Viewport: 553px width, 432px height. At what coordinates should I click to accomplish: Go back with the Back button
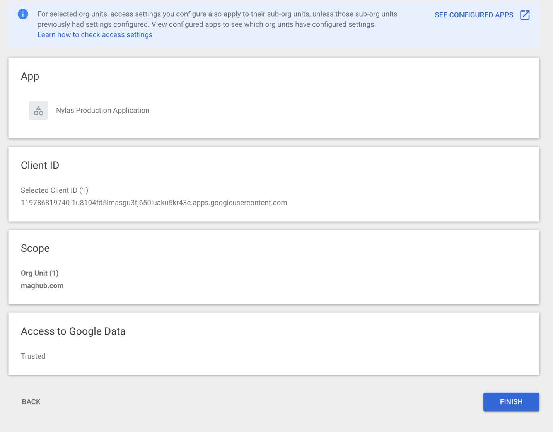click(31, 402)
